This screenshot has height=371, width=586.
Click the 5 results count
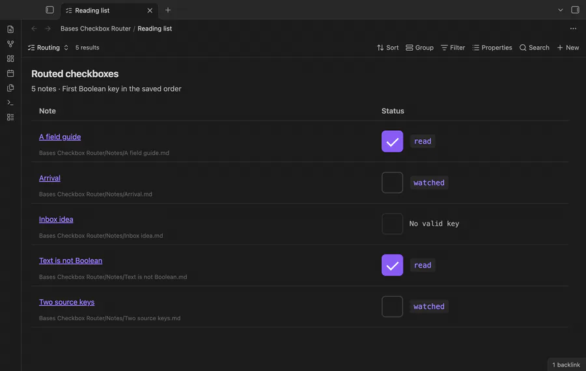pos(87,48)
